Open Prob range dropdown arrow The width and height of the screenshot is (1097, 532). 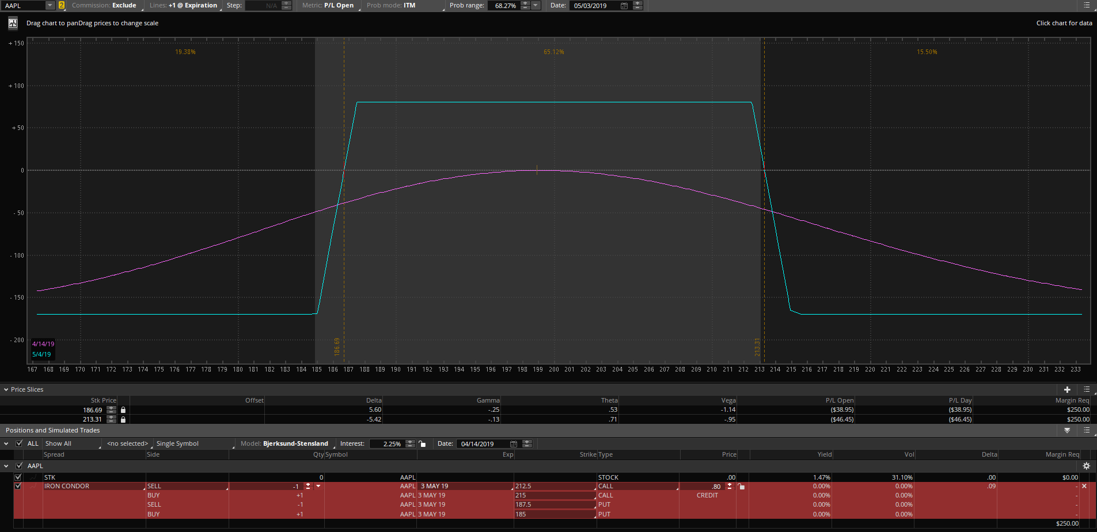point(536,5)
